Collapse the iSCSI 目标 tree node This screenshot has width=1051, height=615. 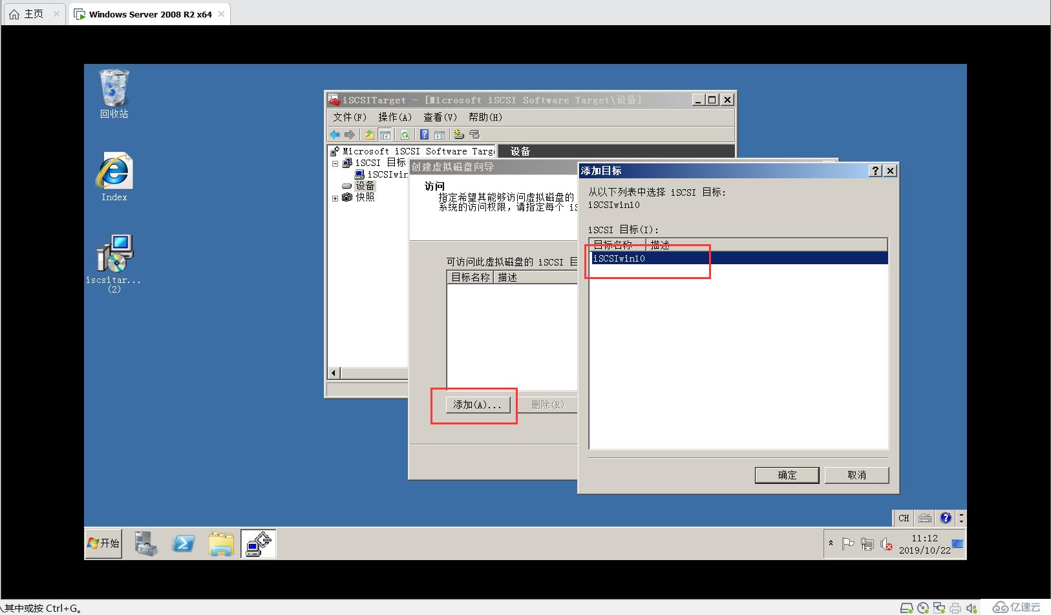click(335, 163)
